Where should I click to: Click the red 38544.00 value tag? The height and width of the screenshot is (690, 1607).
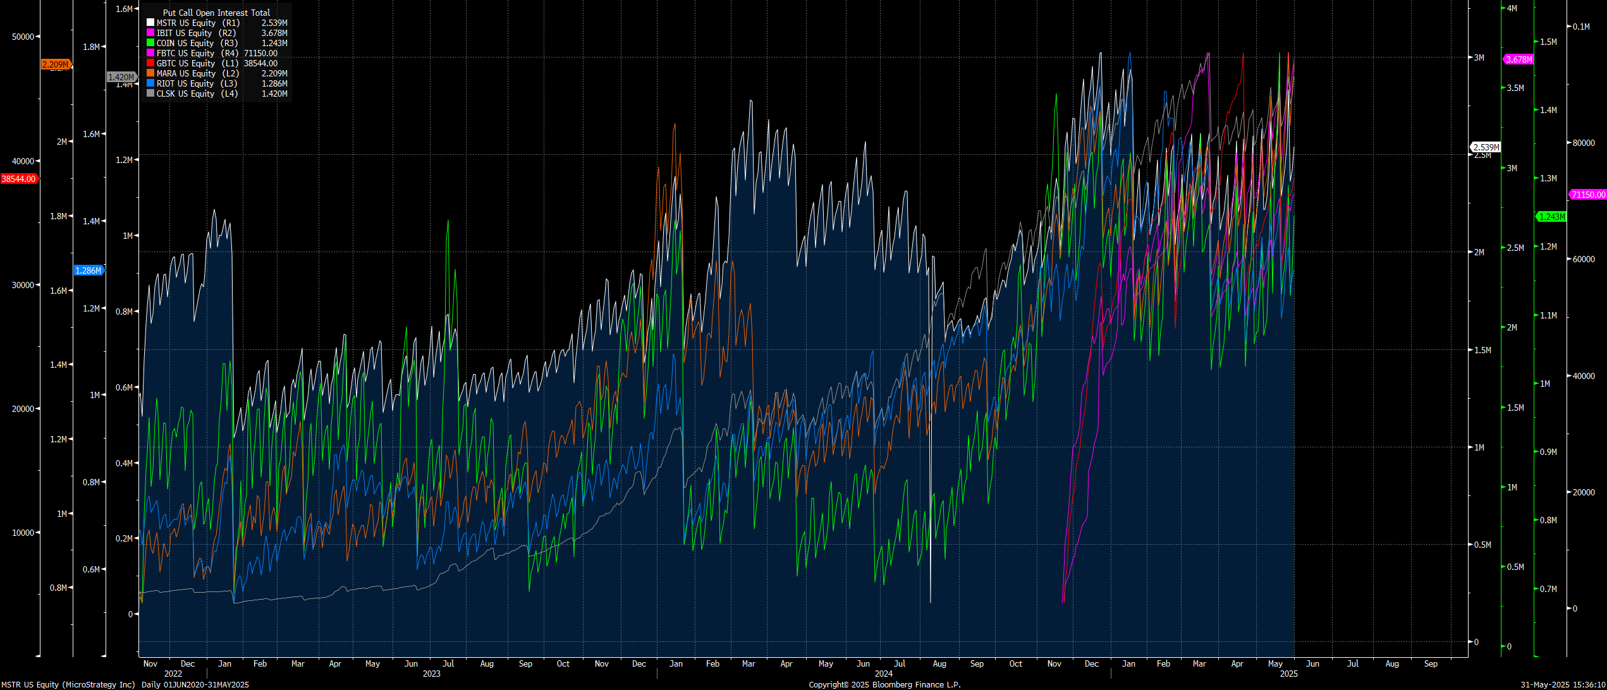[19, 179]
